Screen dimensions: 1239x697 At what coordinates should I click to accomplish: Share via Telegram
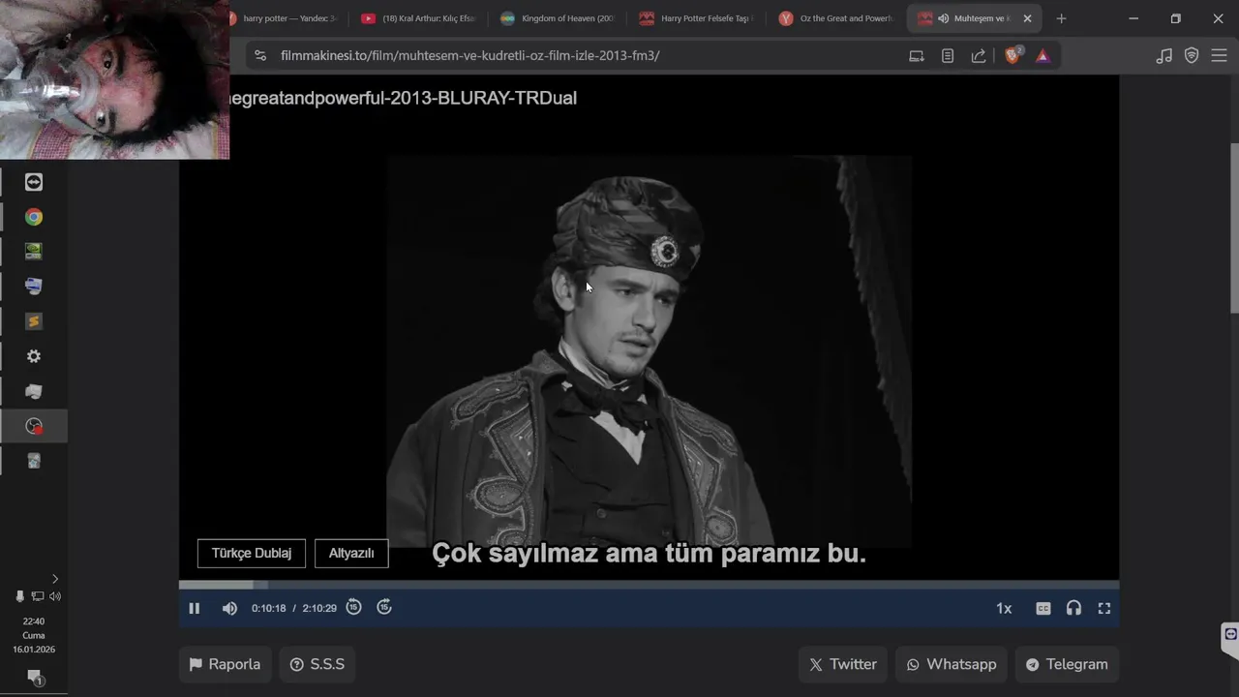tap(1067, 664)
